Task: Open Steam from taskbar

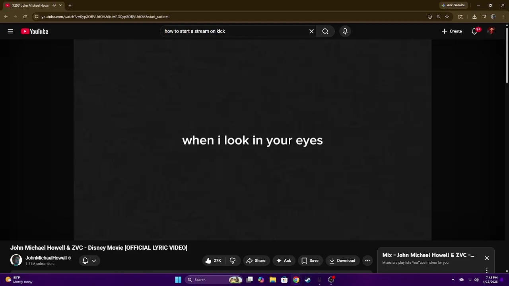Action: pos(307,280)
